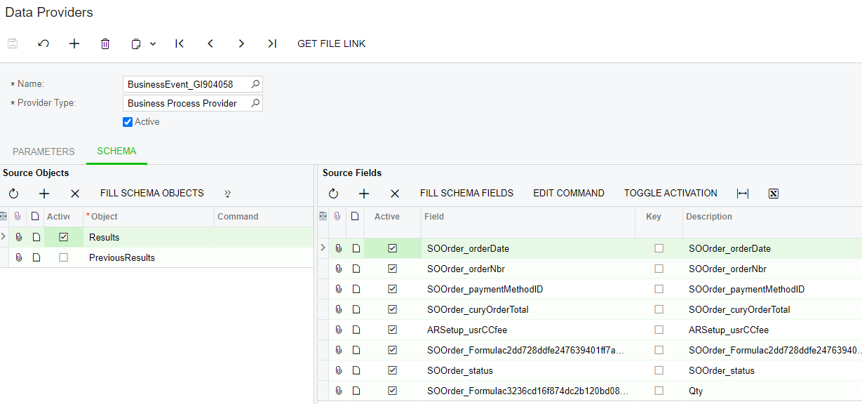The image size is (862, 404).
Task: Expand more Source Objects toolbar actions
Action: [x=227, y=194]
